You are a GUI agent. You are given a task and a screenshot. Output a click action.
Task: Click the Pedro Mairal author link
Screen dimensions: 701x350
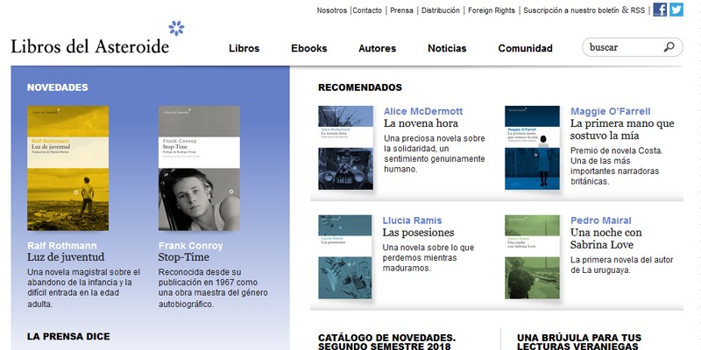(x=600, y=220)
